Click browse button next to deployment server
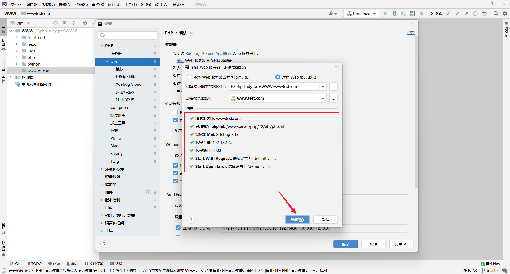Image resolution: width=510 pixels, height=274 pixels. pyautogui.click(x=333, y=98)
